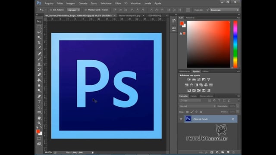The width and height of the screenshot is (276, 155).
Task: Add a Photo Filter adjustment
Action: pos(201,85)
